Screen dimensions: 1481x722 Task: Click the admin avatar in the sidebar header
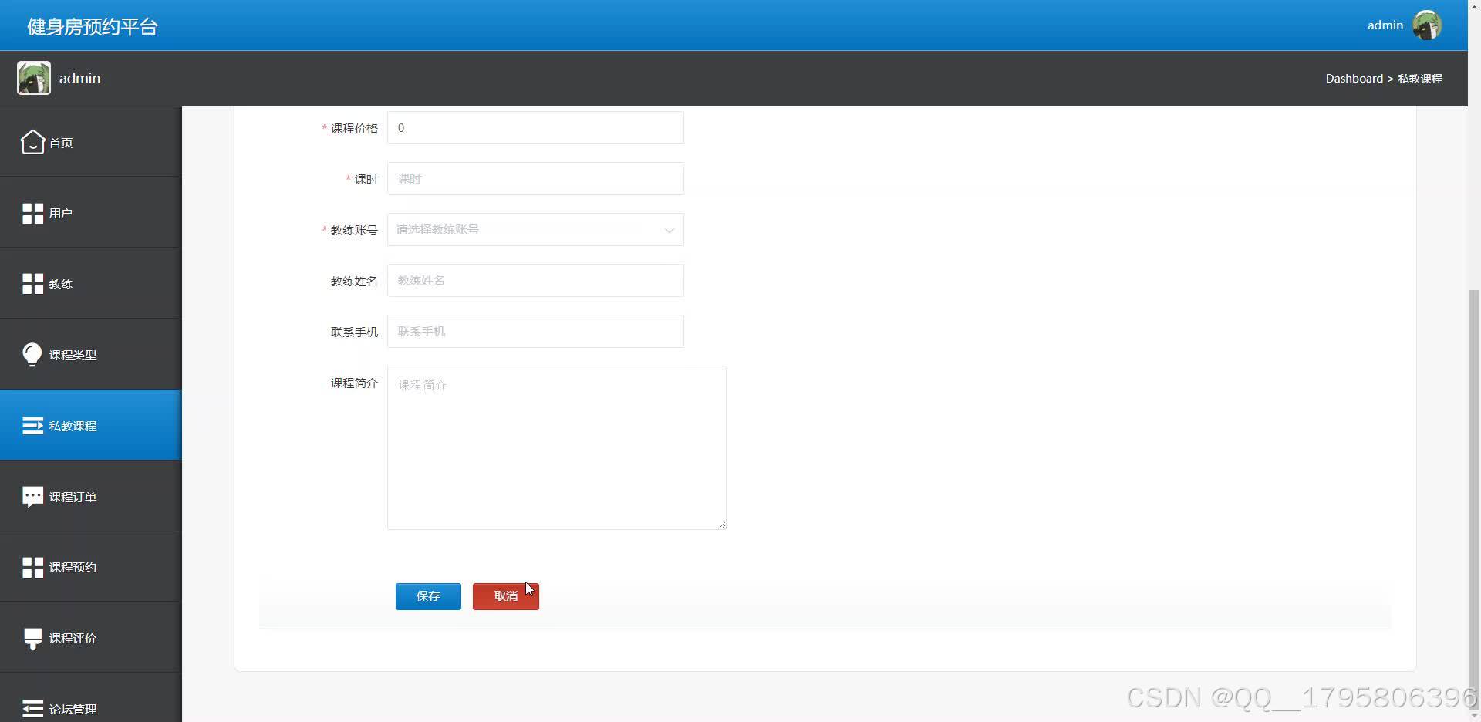pos(34,78)
